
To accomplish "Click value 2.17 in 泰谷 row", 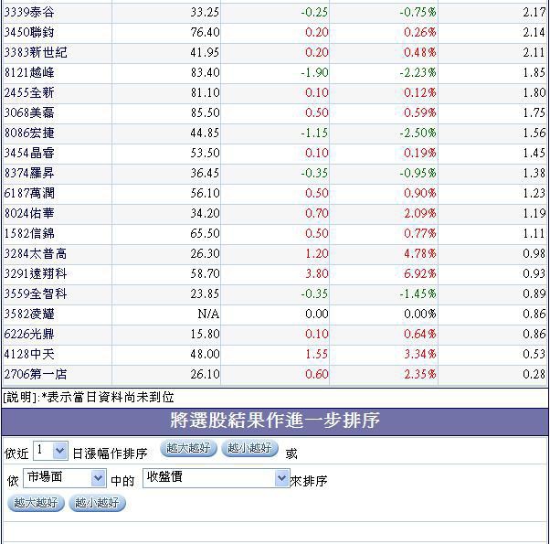I will [534, 12].
